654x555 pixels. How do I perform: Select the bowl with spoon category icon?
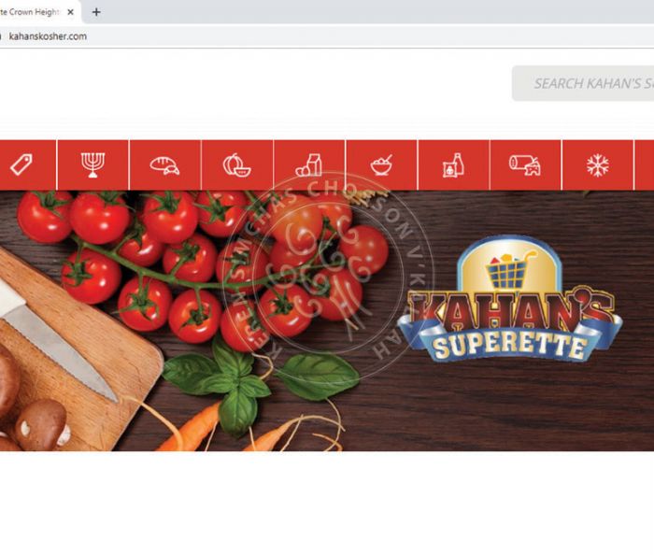click(x=381, y=165)
